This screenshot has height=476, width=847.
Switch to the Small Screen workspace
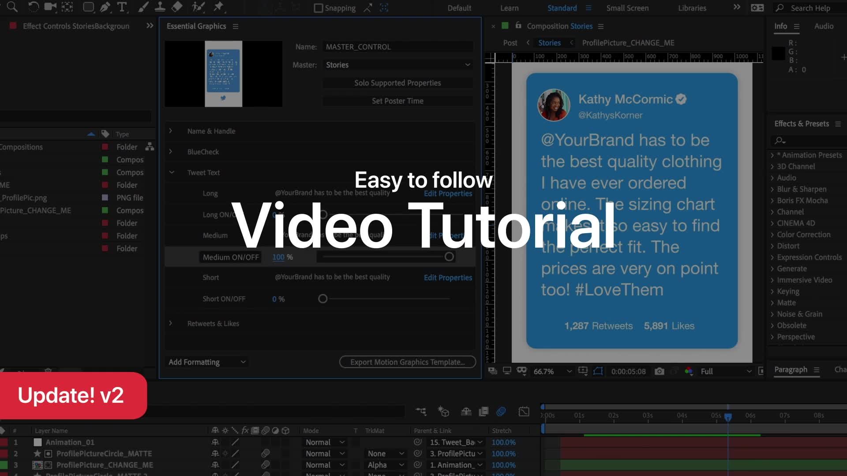point(627,8)
